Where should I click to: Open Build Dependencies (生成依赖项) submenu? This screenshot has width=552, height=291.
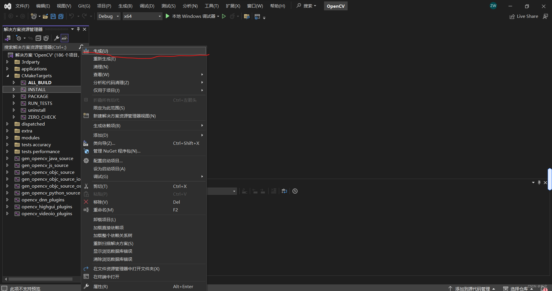[144, 126]
